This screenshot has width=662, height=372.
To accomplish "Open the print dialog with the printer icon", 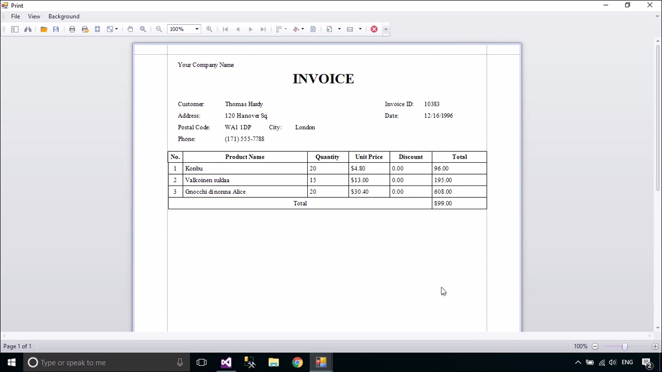I will [x=72, y=29].
